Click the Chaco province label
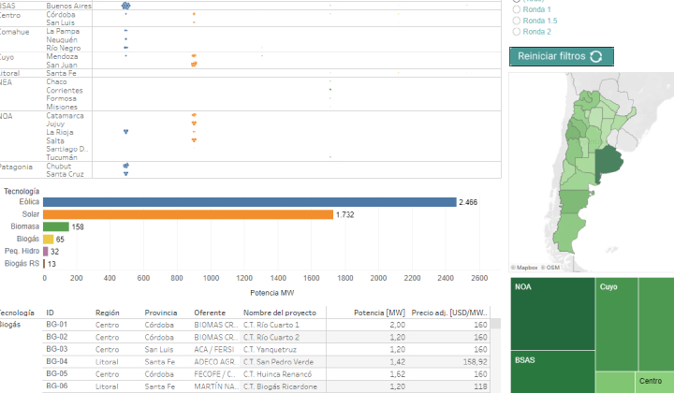 (57, 81)
